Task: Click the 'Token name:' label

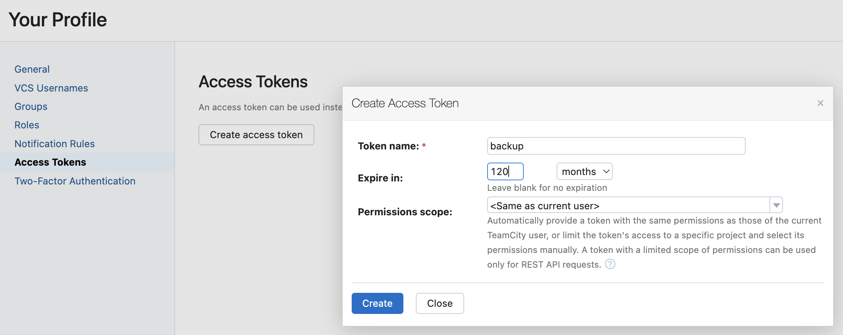Action: [388, 146]
